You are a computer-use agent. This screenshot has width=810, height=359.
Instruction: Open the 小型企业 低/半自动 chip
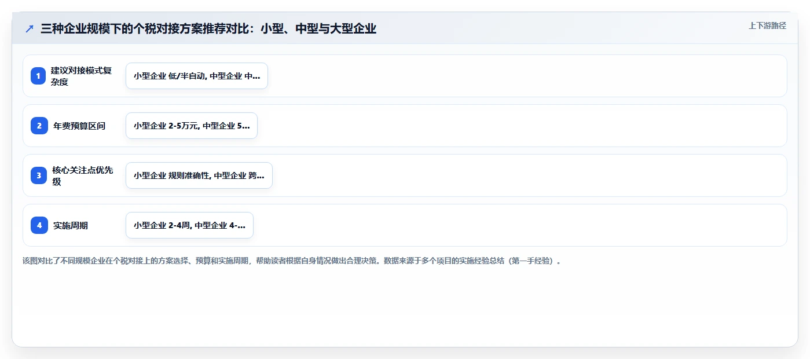(x=197, y=76)
